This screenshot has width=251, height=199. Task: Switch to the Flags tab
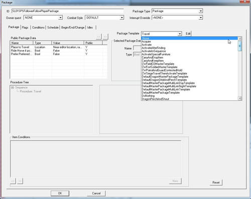pyautogui.click(x=25, y=28)
